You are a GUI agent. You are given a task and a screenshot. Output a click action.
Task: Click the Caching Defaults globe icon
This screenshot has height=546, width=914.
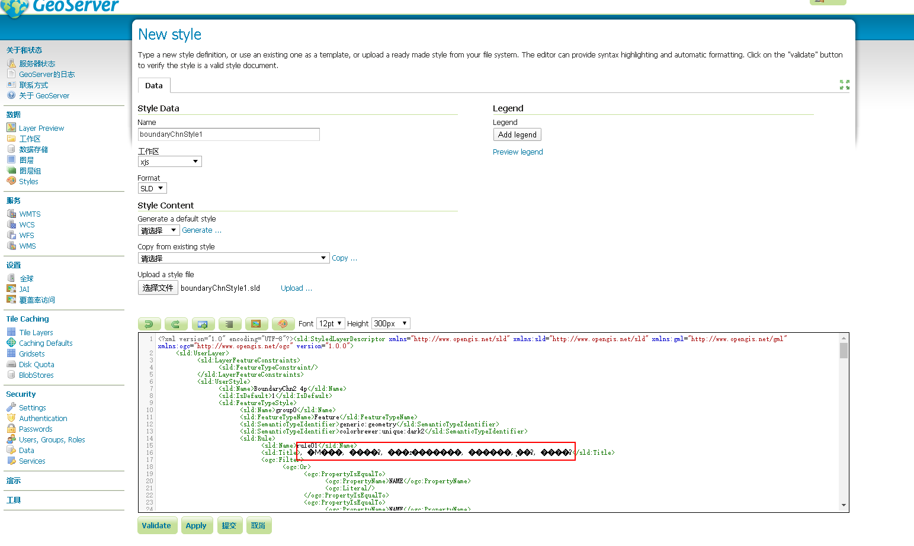11,343
